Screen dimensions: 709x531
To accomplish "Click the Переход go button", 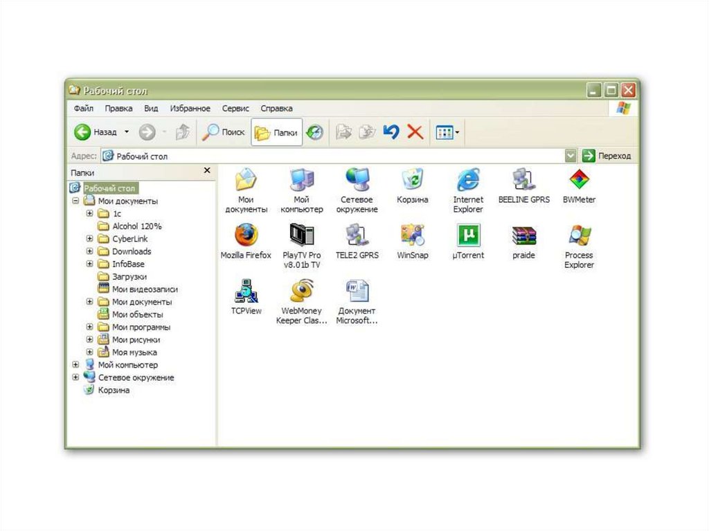I will (x=607, y=156).
